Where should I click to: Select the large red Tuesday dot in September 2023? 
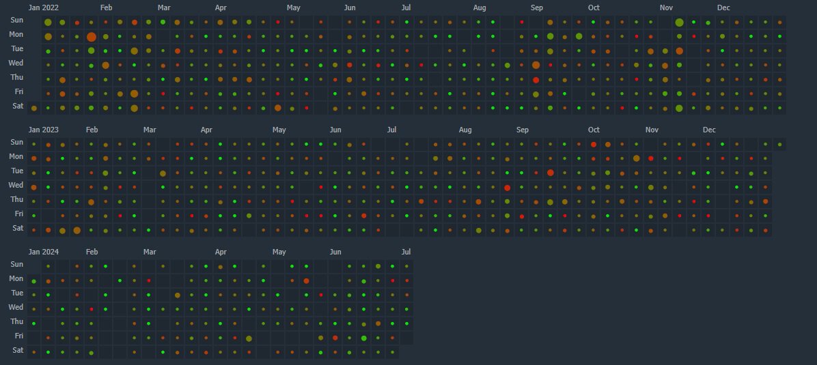pyautogui.click(x=550, y=173)
